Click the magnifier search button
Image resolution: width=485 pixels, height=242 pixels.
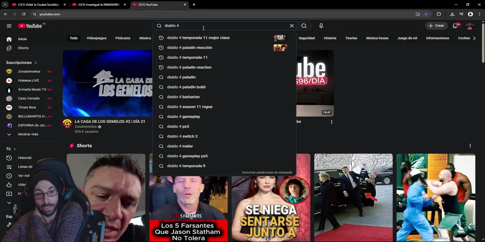pyautogui.click(x=304, y=26)
